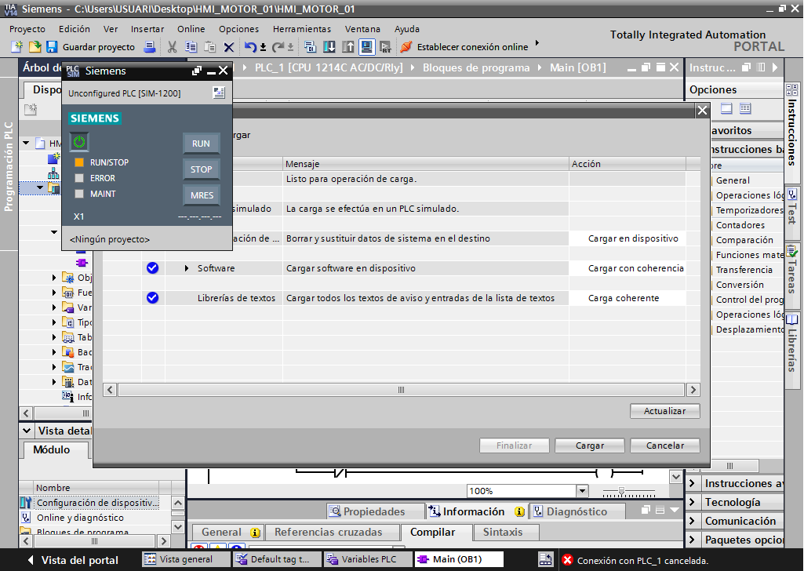This screenshot has width=804, height=571.
Task: Click the Guardar proyecto save icon
Action: (x=52, y=47)
